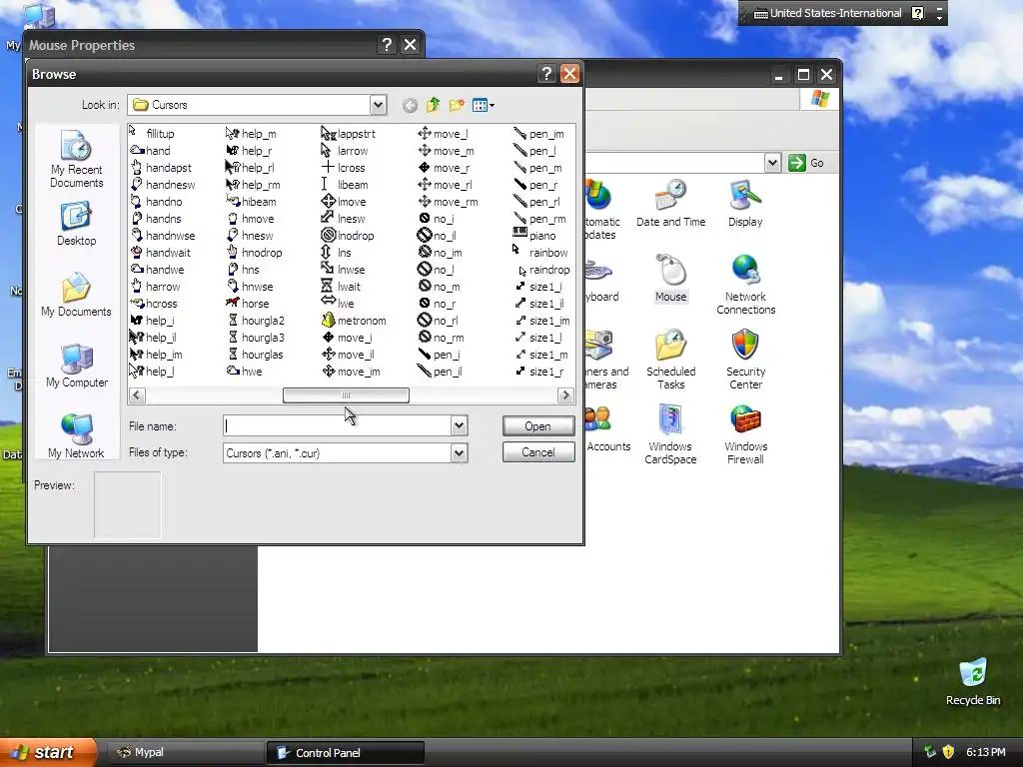Select the hand cursor file
The image size is (1023, 767).
(150, 151)
